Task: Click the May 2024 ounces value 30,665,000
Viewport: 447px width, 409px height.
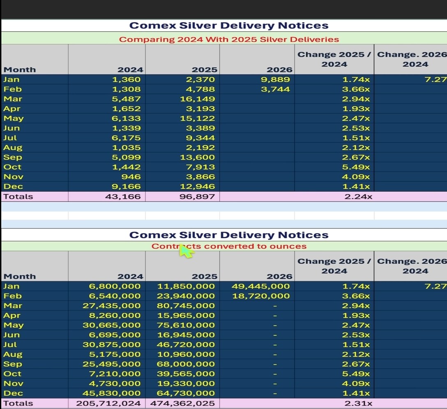Action: 111,325
